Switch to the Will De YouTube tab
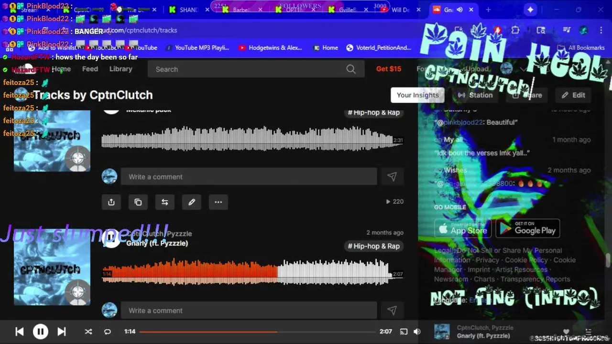The width and height of the screenshot is (612, 344). coord(400,10)
